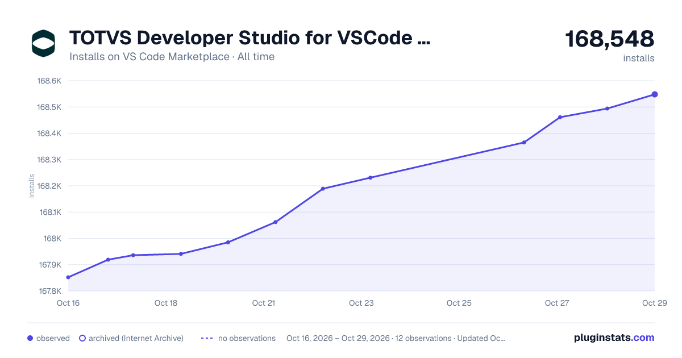Click the Oct 16 x-axis label
Viewport: 682px width, 358px height.
click(x=68, y=303)
